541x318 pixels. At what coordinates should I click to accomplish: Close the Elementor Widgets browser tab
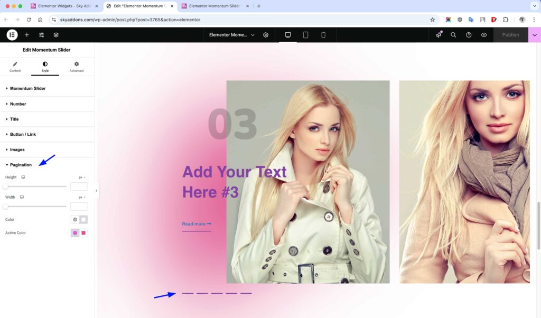97,6
